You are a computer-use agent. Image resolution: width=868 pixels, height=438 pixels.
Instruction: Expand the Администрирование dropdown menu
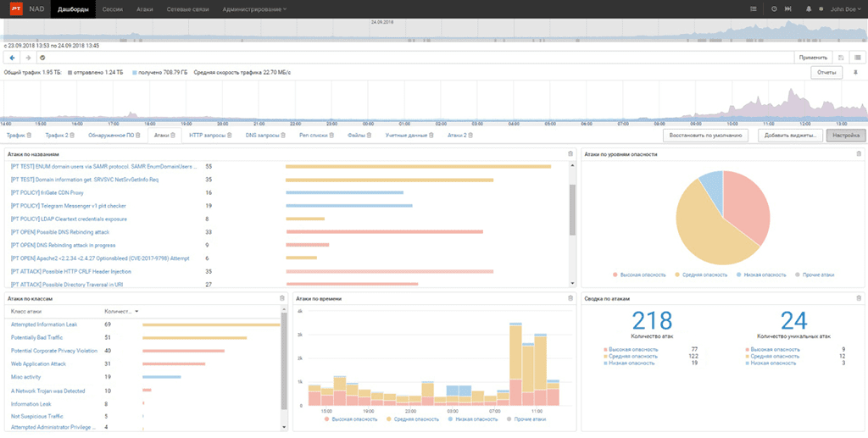pos(253,8)
